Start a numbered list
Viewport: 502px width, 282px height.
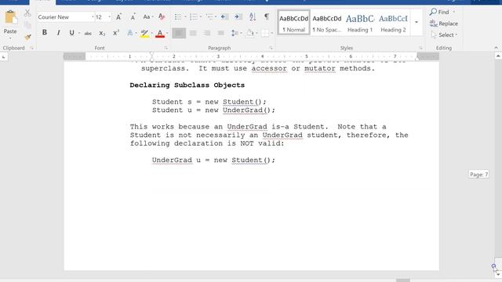tap(194, 16)
